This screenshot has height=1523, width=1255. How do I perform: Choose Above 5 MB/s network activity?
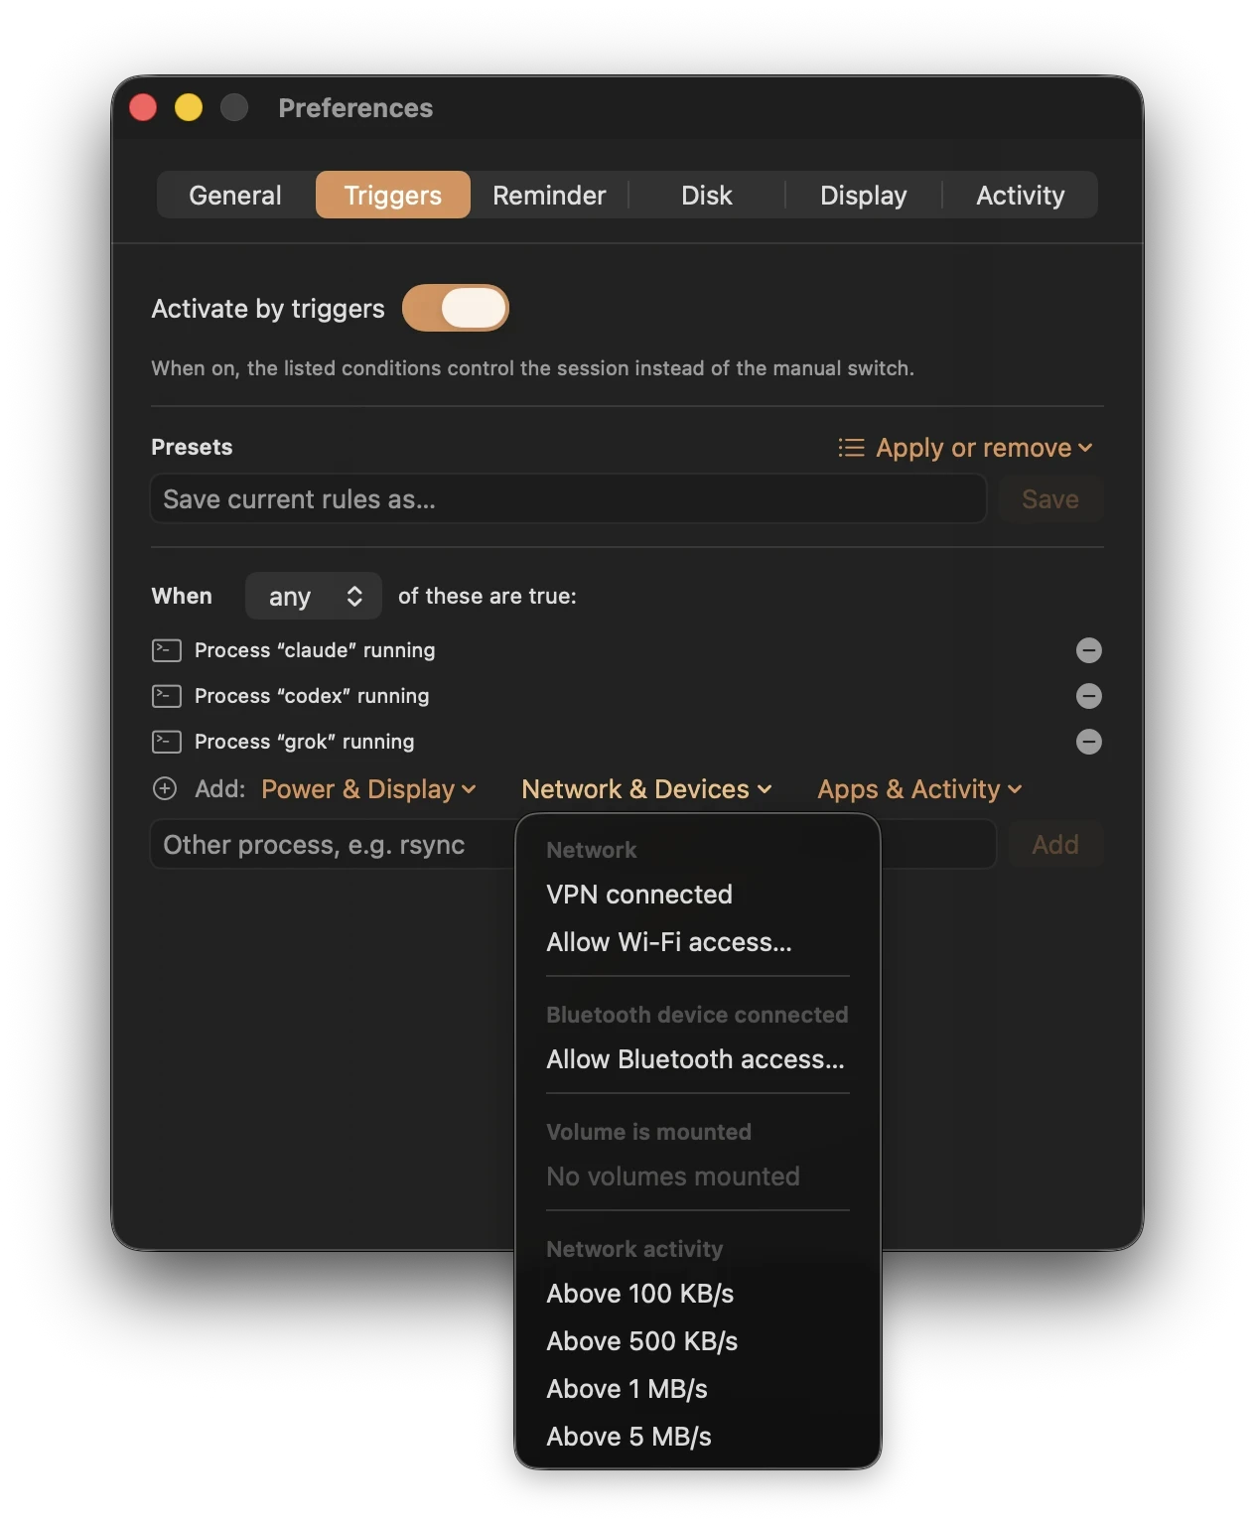(698, 1437)
